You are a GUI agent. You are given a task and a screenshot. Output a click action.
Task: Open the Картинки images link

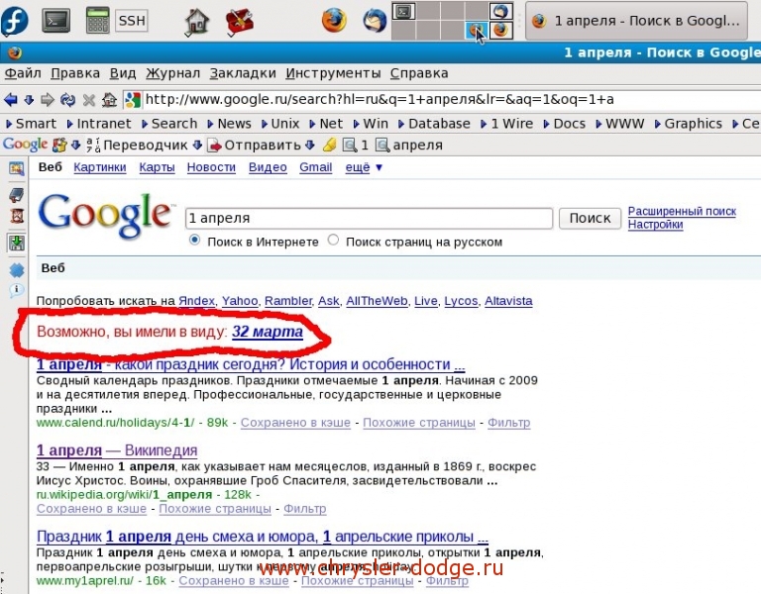[100, 167]
